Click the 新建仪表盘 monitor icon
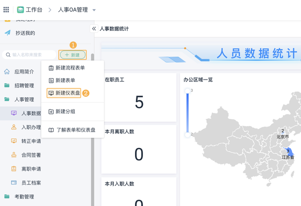The image size is (301, 206). [51, 93]
